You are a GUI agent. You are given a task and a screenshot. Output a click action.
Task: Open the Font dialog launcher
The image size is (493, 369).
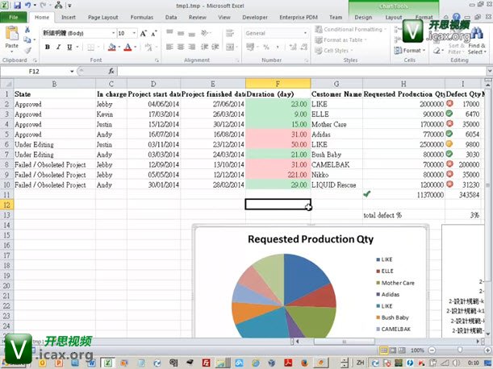157,60
